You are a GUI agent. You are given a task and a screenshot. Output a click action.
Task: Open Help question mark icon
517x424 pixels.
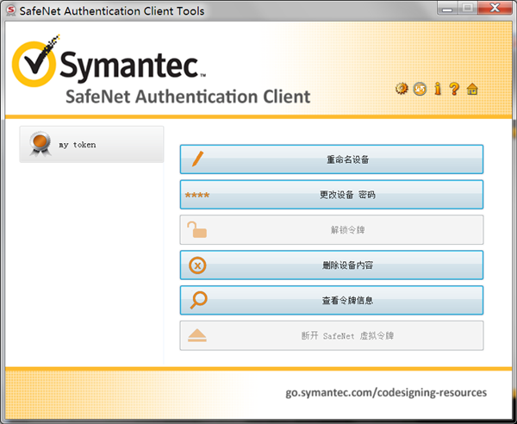454,89
